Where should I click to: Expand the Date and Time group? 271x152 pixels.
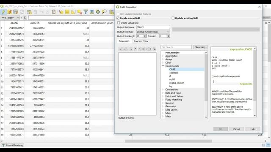(x=163, y=93)
